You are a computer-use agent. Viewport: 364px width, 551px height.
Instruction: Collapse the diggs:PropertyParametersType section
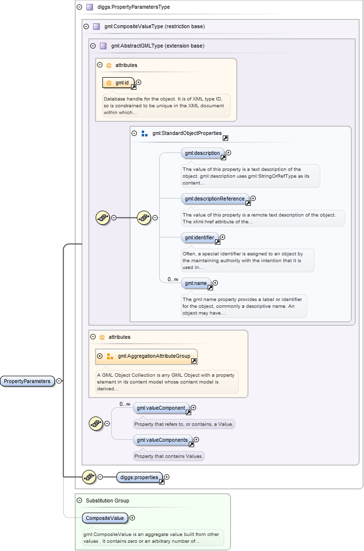coord(79,7)
